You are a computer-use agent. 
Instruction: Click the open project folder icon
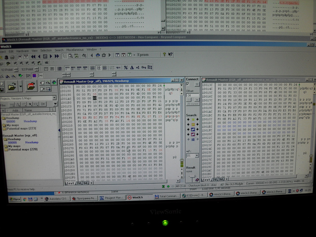coord(12,87)
